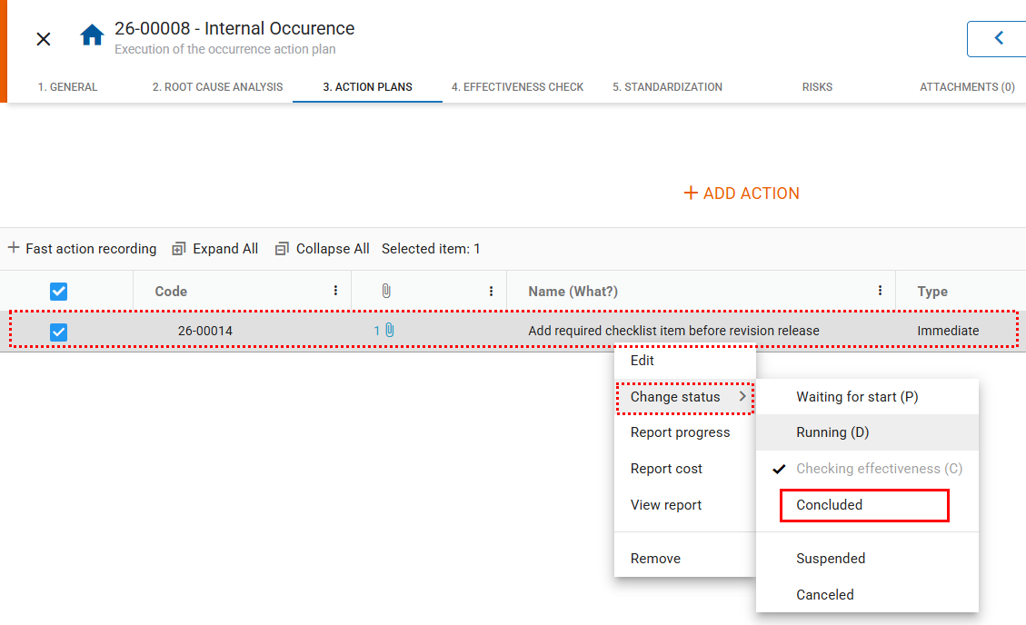Open Name (What?) column options menu
The width and height of the screenshot is (1026, 625).
[x=880, y=292]
